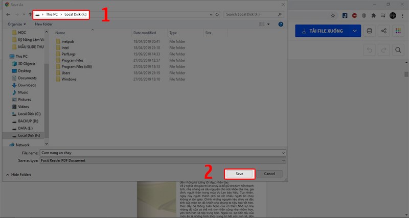Click New folder in the toolbar
This screenshot has height=218, width=409.
pyautogui.click(x=43, y=24)
